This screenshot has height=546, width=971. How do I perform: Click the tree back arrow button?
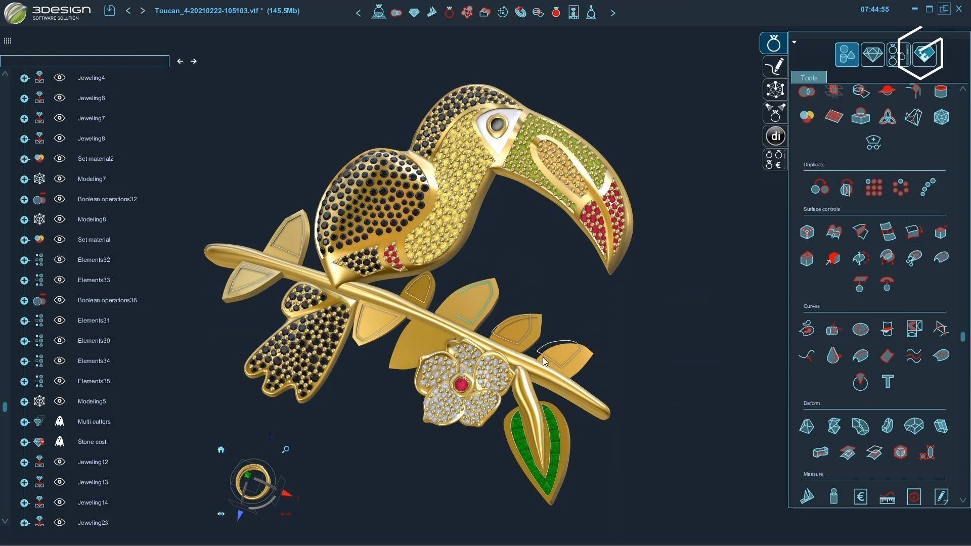180,61
